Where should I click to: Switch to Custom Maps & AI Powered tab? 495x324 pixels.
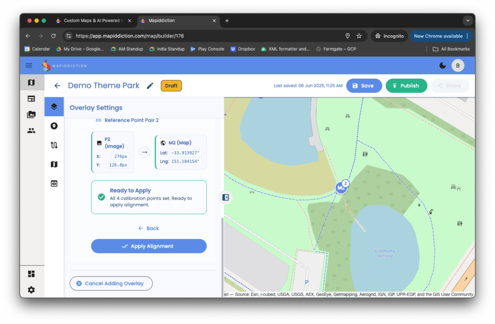[90, 21]
